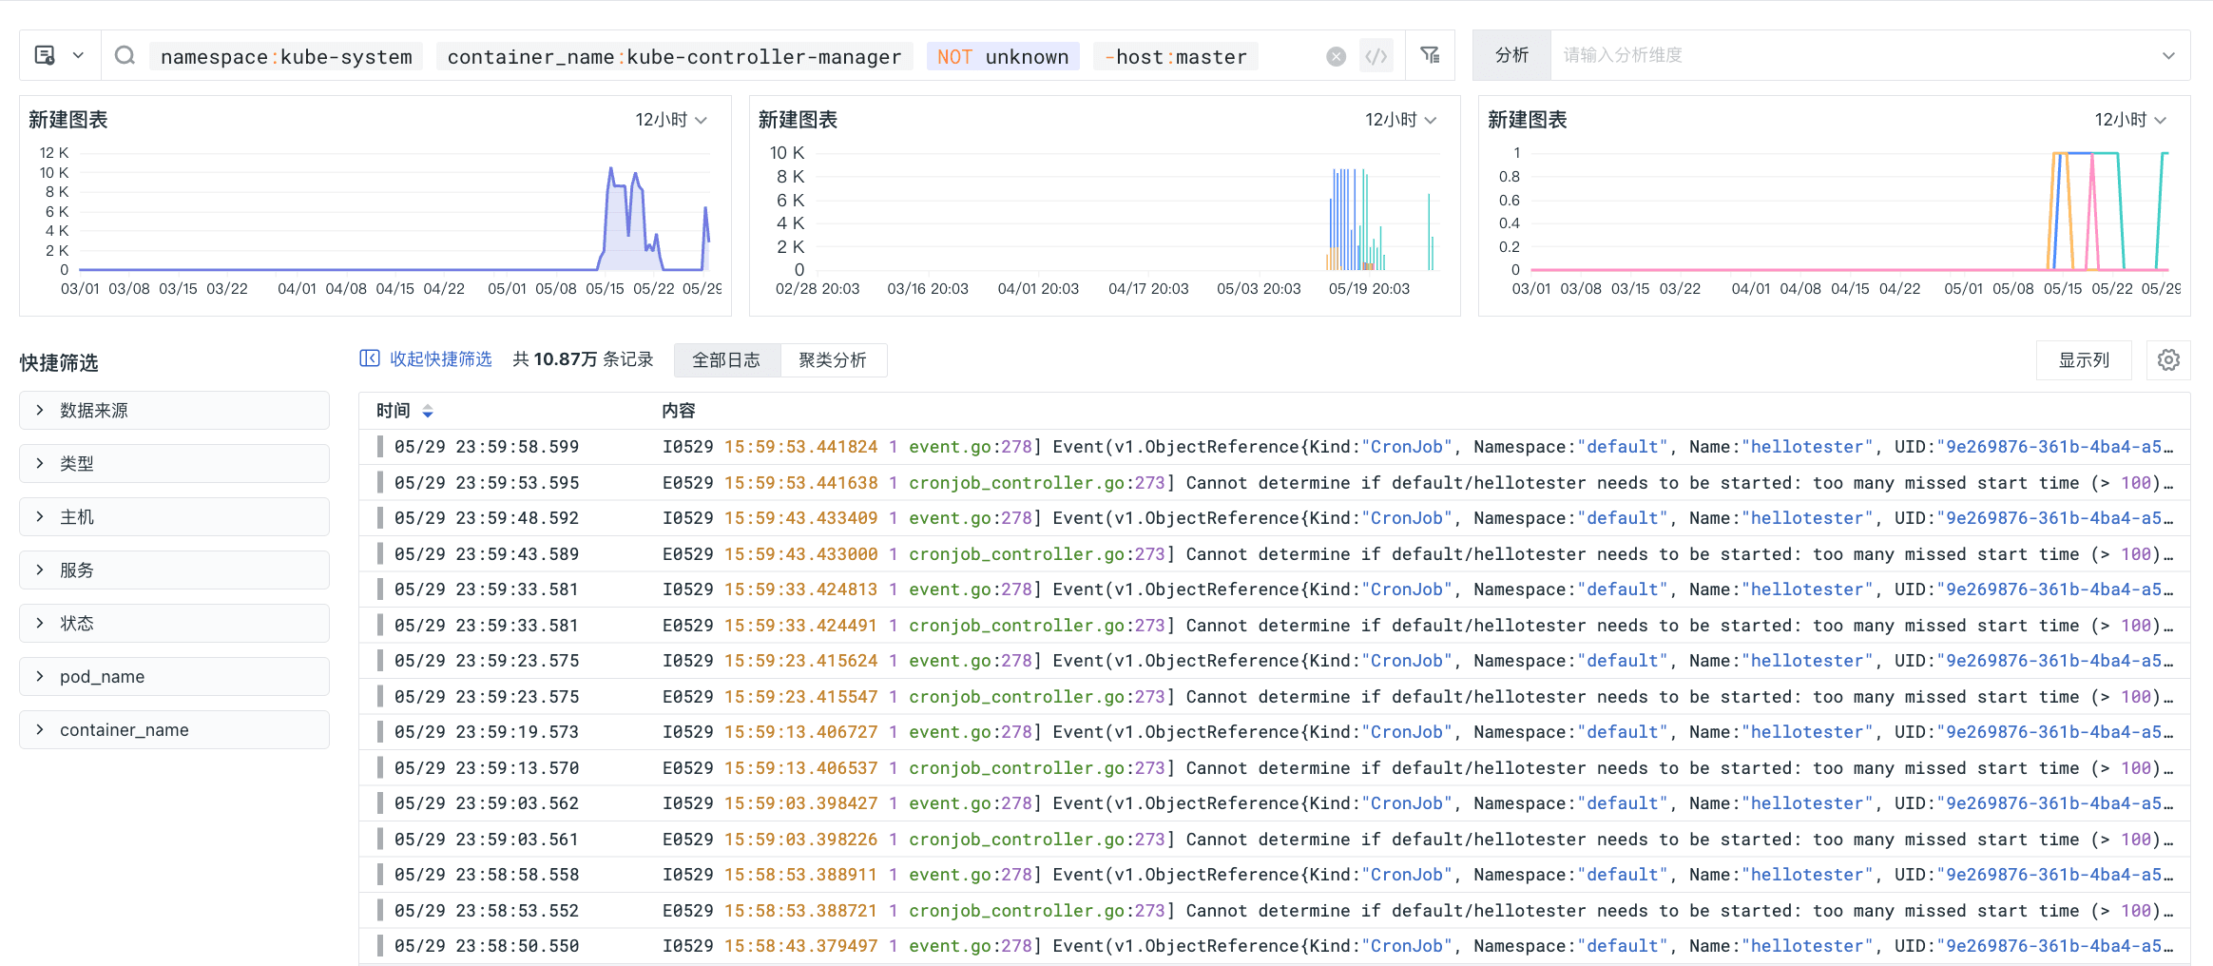The width and height of the screenshot is (2213, 966).
Task: Click the 显示列 button
Action: coord(2084,360)
